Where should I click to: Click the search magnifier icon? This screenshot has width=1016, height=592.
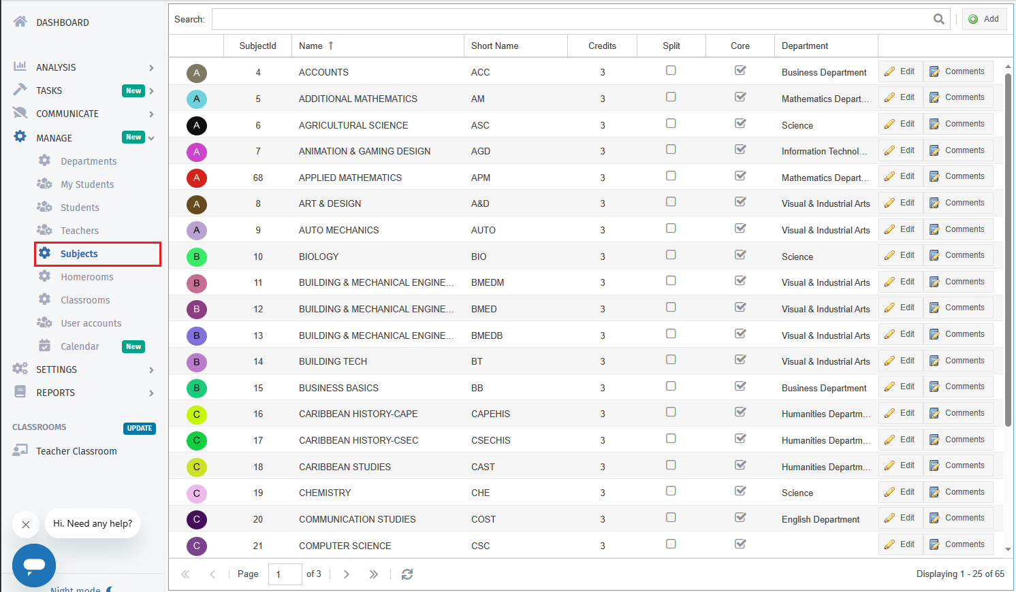coord(939,19)
